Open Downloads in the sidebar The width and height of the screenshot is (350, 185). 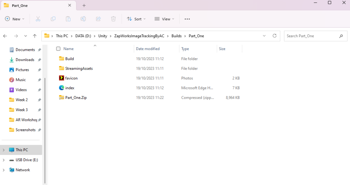[x=25, y=60]
